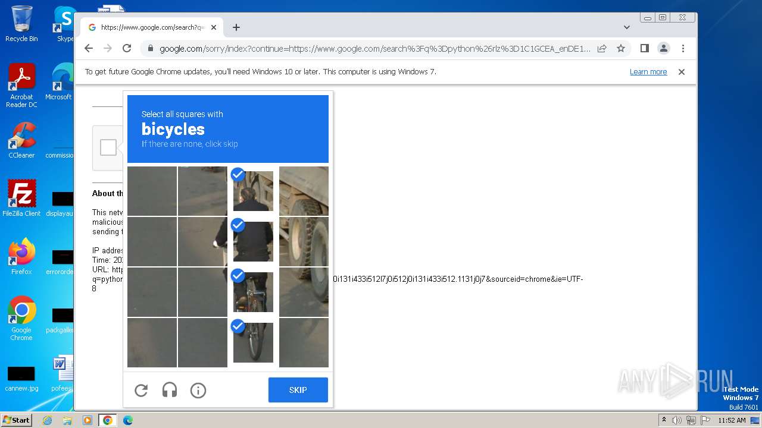The width and height of the screenshot is (762, 428).
Task: Open the volume control in the tray
Action: (676, 420)
